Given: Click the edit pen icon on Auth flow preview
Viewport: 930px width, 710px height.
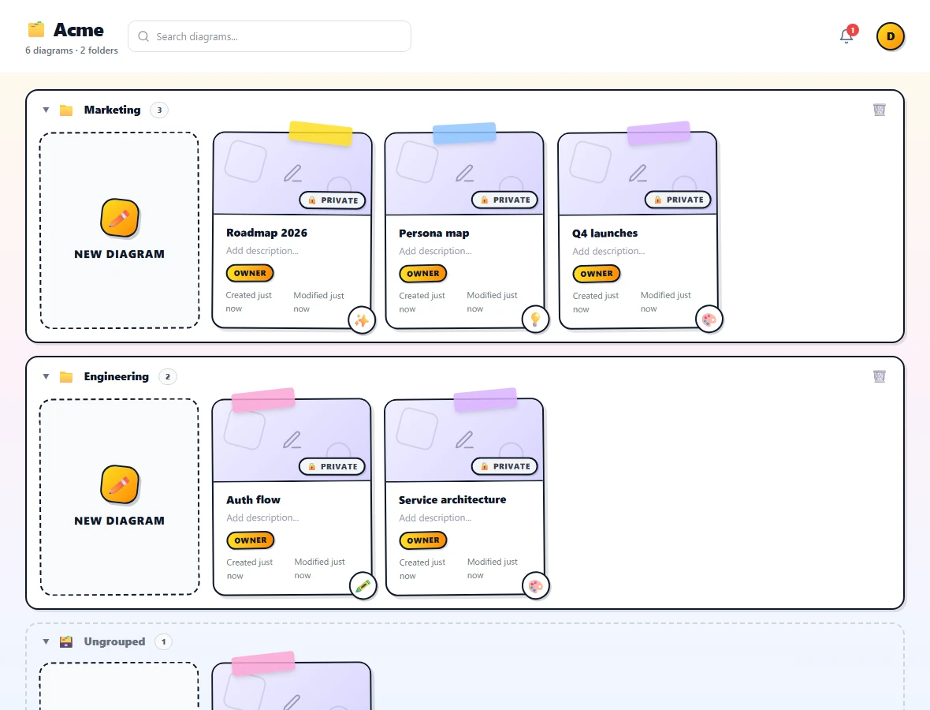Looking at the screenshot, I should 292,439.
